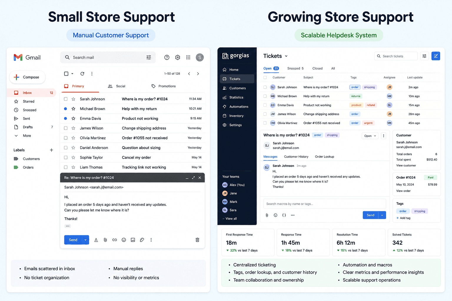Image resolution: width=452 pixels, height=301 pixels.
Task: Click the Gorgias compose ticket icon
Action: [x=436, y=56]
